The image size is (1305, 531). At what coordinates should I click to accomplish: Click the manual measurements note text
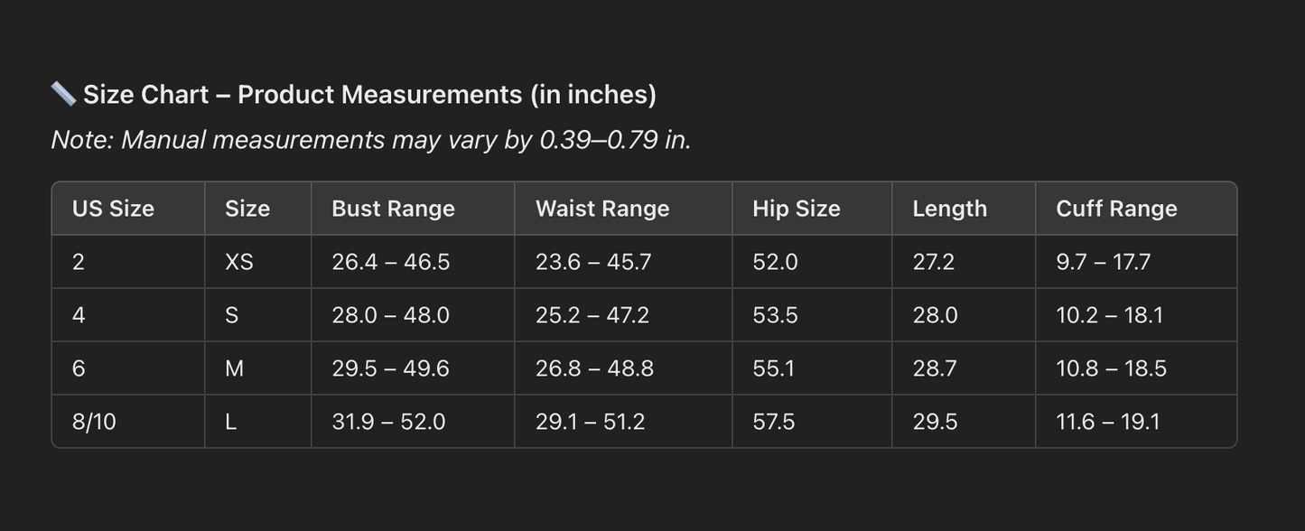[x=371, y=140]
